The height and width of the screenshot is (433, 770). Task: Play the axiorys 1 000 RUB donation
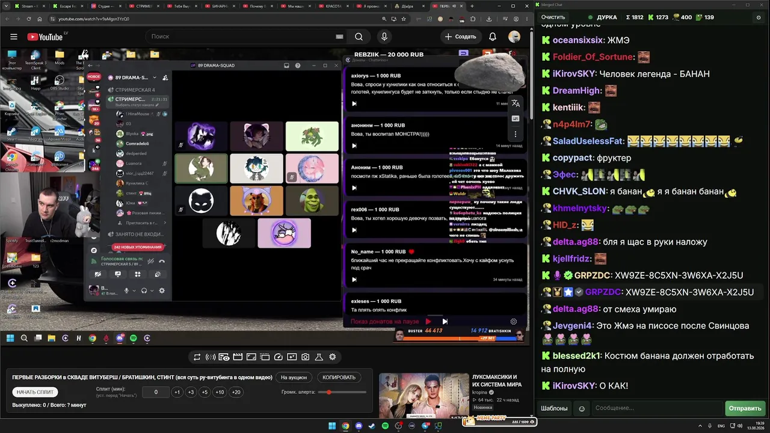354,104
